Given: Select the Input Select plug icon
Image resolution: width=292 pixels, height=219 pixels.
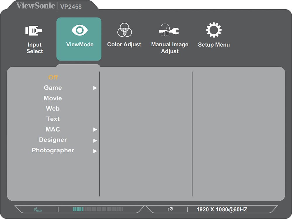Looking at the screenshot, I should [x=34, y=31].
